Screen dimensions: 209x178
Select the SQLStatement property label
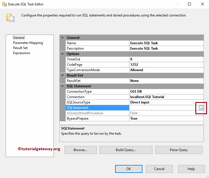[x=97, y=108]
